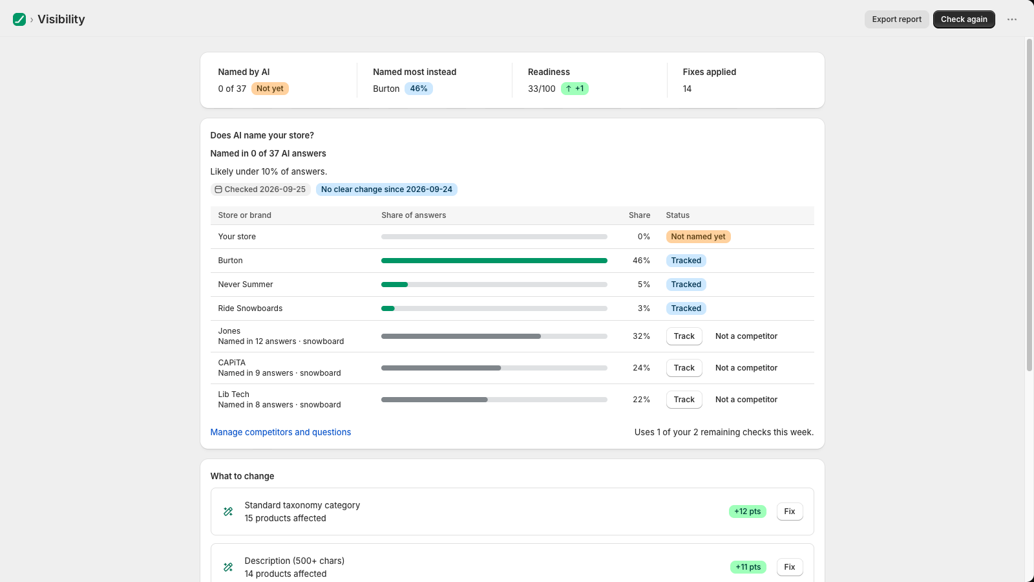Mark Jones as not a competitor
The image size is (1034, 582).
(x=746, y=336)
